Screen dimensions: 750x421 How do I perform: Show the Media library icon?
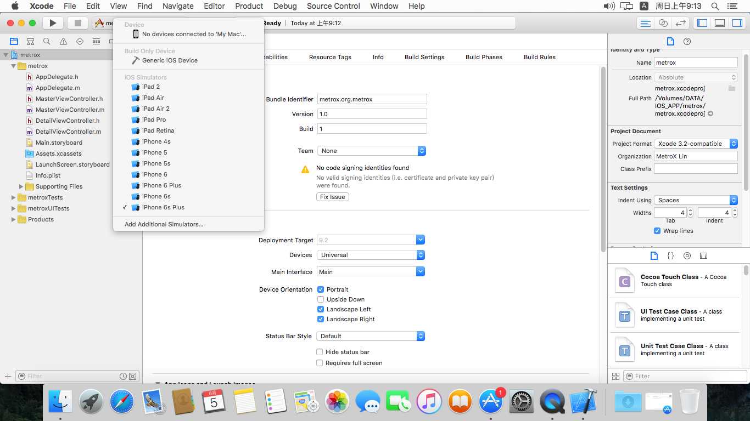point(703,255)
